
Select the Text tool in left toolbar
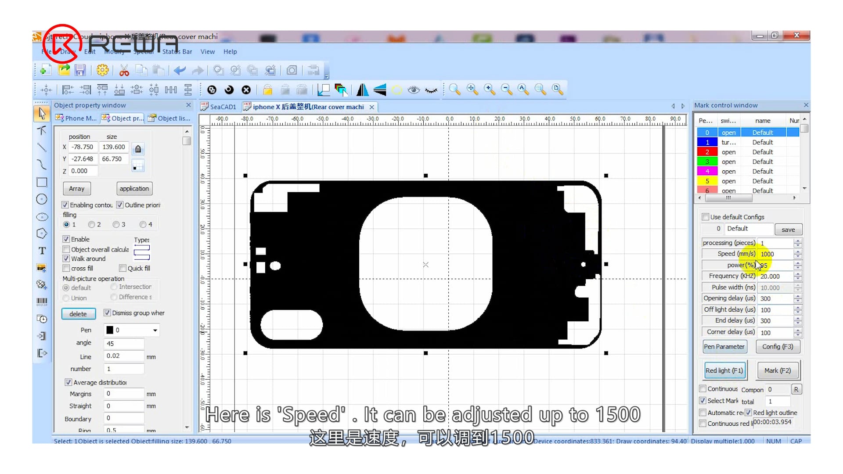(42, 251)
